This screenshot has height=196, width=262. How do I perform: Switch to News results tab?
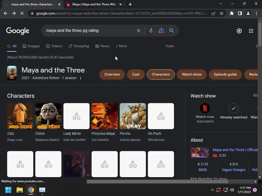[x=102, y=46]
